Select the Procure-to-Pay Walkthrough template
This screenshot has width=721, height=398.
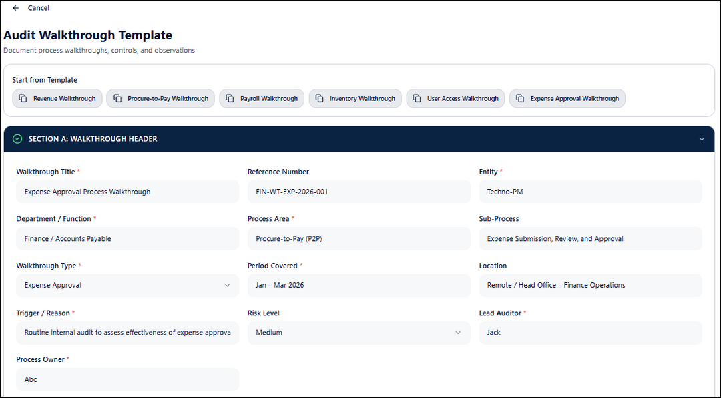[160, 98]
